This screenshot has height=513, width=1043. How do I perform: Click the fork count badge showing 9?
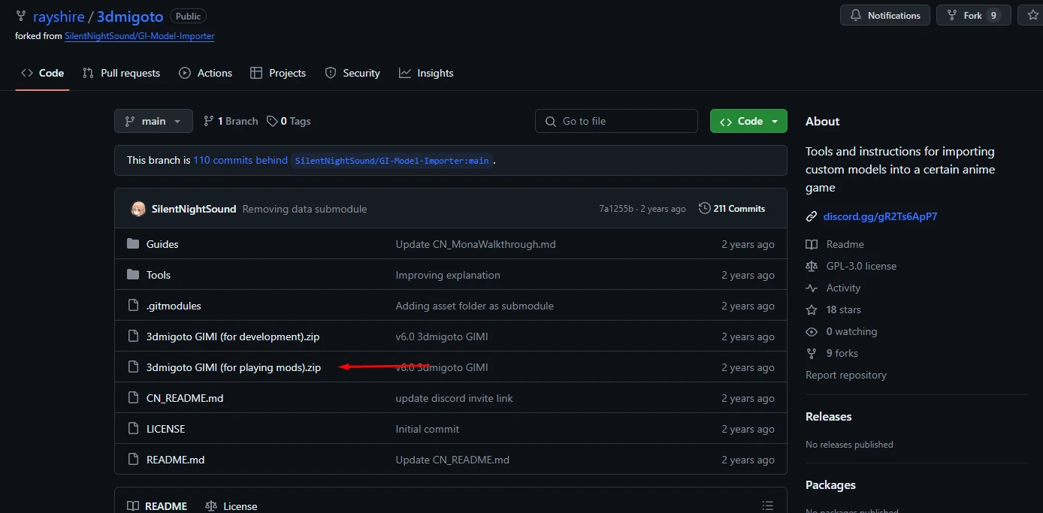tap(993, 15)
